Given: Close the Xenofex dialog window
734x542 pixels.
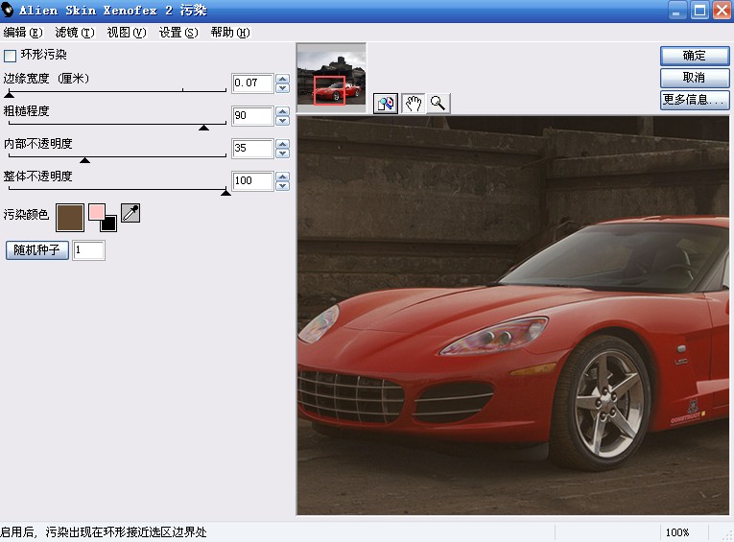Looking at the screenshot, I should click(722, 11).
